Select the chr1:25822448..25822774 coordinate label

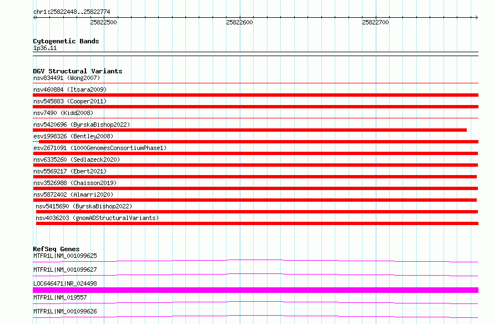(72, 12)
